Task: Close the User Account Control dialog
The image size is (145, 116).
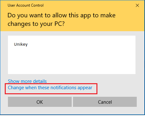Action: click(x=137, y=5)
